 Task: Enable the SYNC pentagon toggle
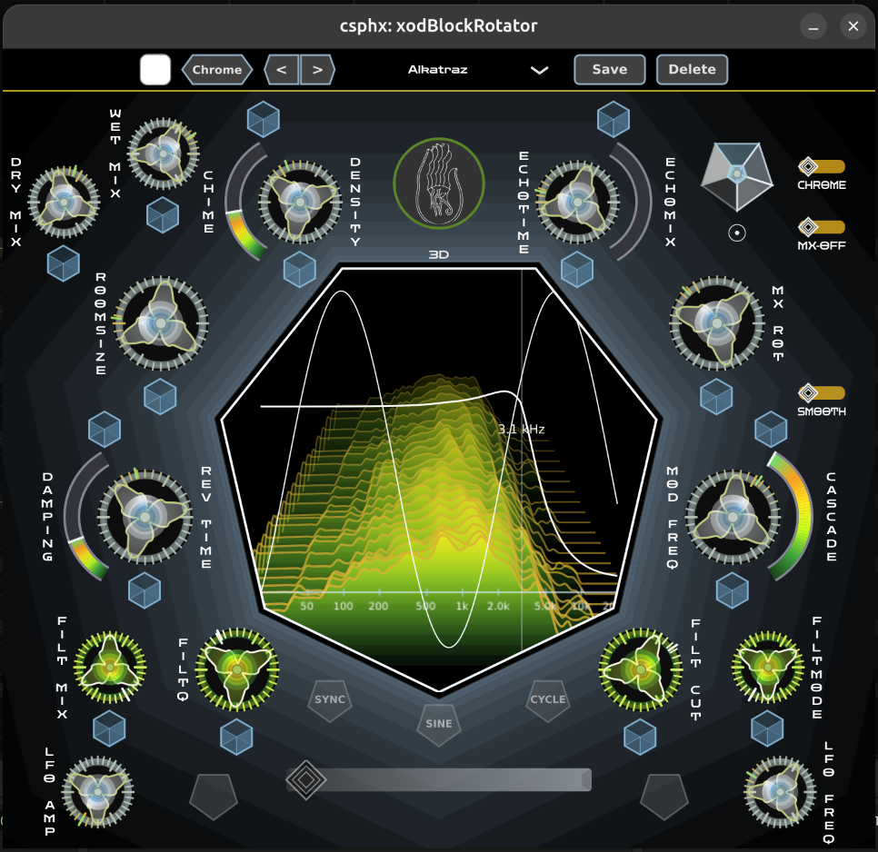[x=330, y=700]
